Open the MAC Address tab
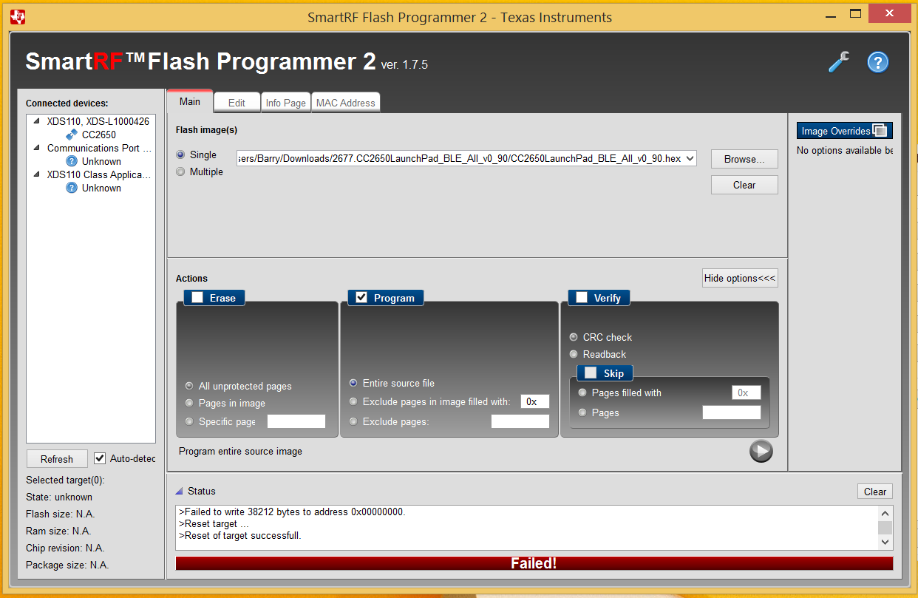Screen dimensions: 918x598 click(x=346, y=103)
